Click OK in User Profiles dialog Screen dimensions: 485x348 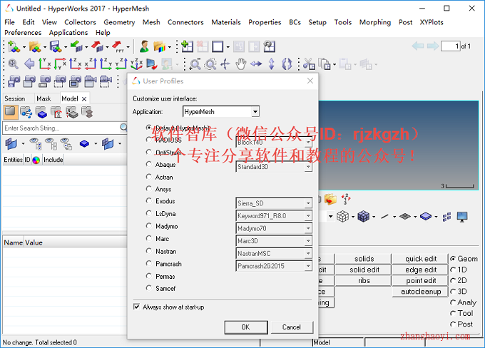click(x=246, y=327)
